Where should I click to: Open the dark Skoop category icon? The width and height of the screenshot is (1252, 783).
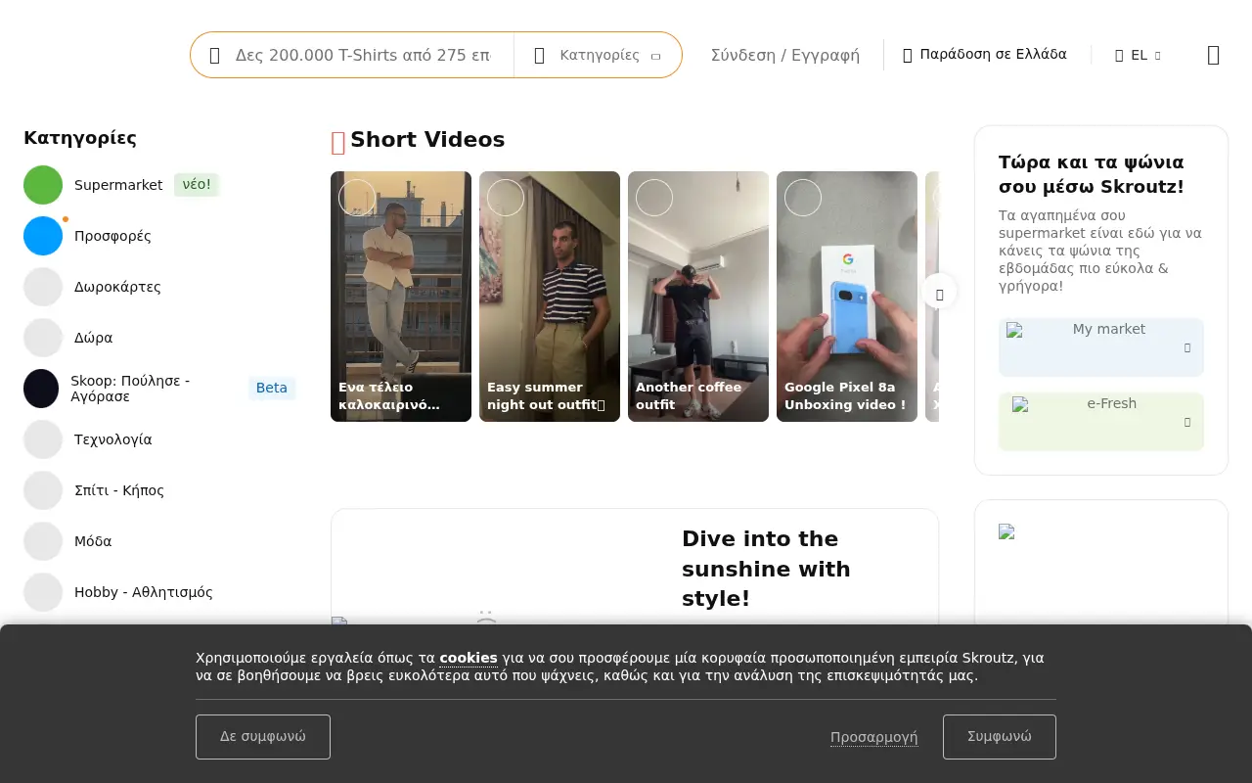(41, 389)
